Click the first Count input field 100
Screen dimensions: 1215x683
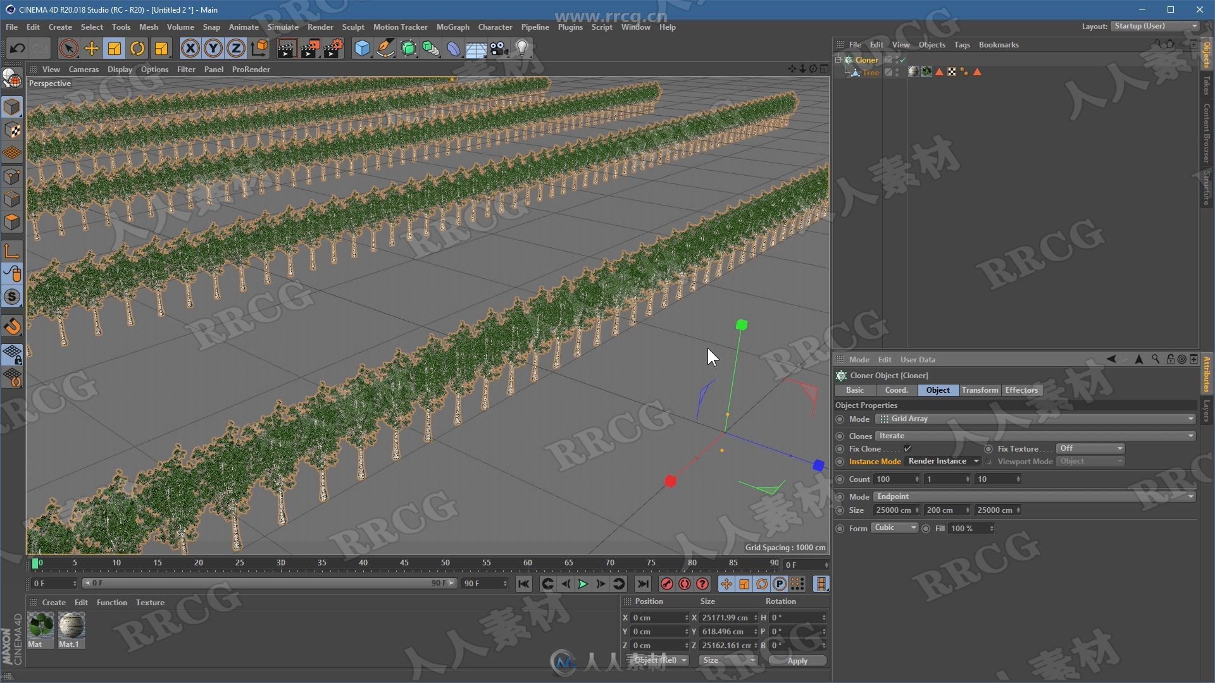coord(896,479)
